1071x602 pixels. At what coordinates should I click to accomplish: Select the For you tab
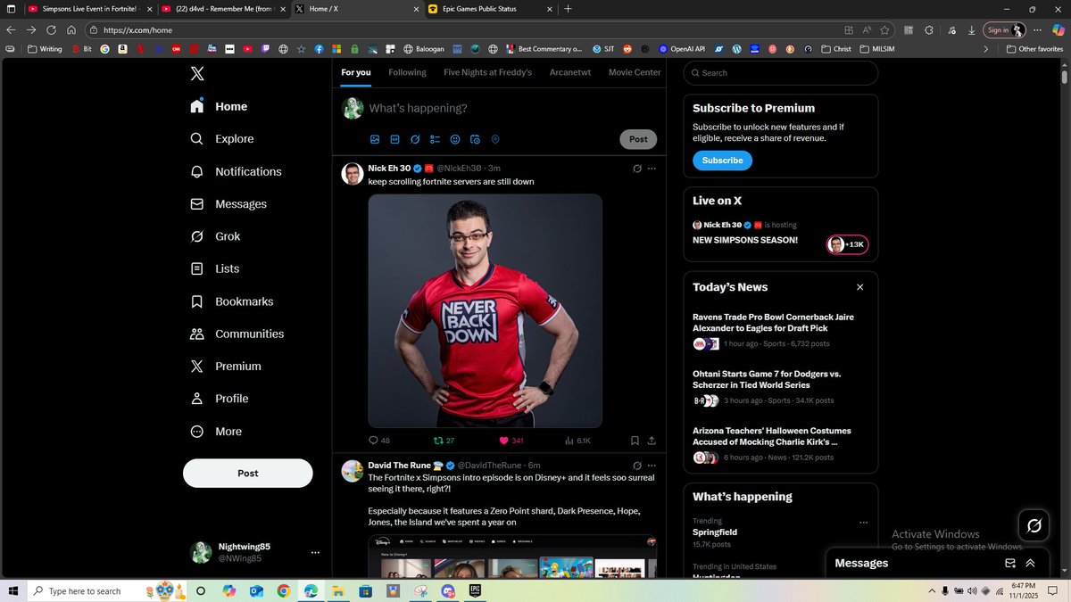(356, 72)
